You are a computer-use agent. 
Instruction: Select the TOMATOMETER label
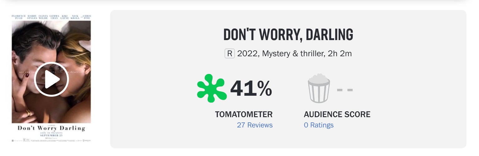[x=244, y=114]
